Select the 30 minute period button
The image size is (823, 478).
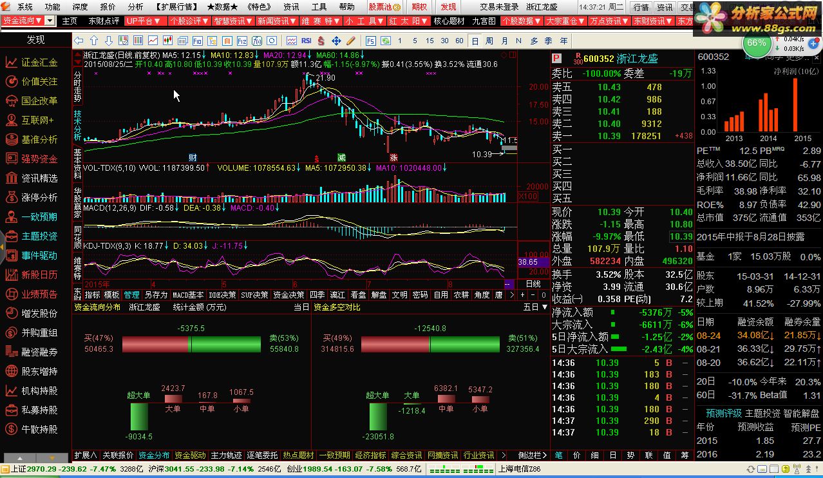(x=444, y=41)
